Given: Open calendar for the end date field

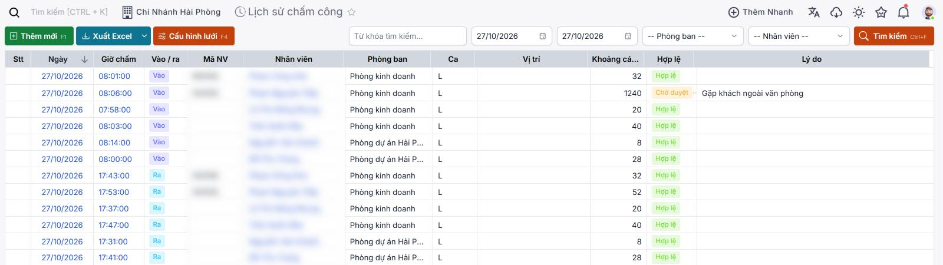Looking at the screenshot, I should pyautogui.click(x=628, y=36).
